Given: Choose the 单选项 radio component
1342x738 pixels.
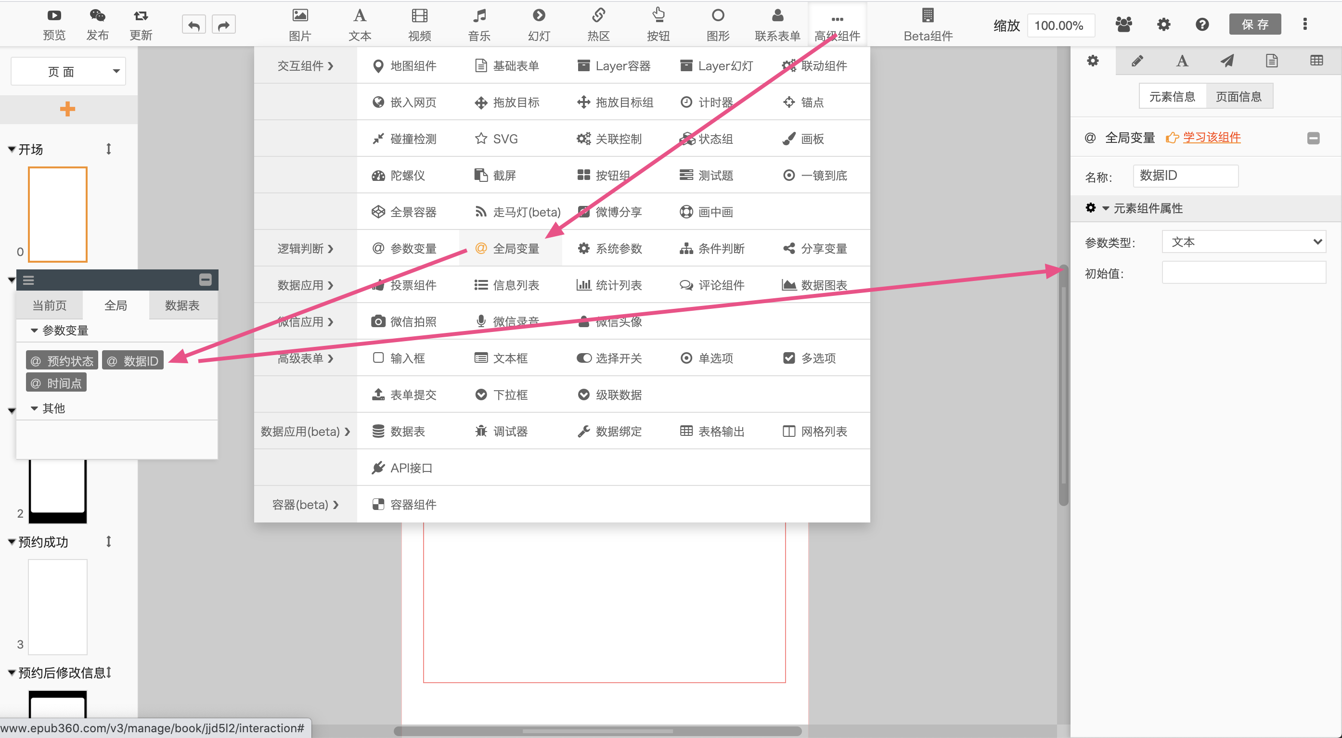Looking at the screenshot, I should click(707, 358).
